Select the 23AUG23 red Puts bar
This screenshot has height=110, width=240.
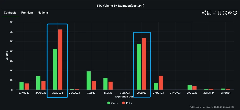click(x=27, y=86)
